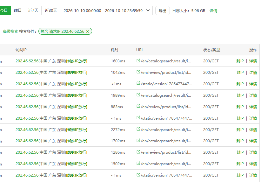Click 200/GET status in the 1702ms row
The height and width of the screenshot is (182, 261).
pos(211,141)
